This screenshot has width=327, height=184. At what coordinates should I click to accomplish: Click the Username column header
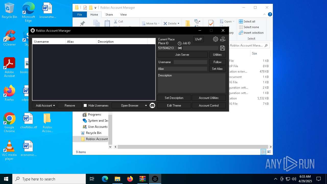[49, 41]
